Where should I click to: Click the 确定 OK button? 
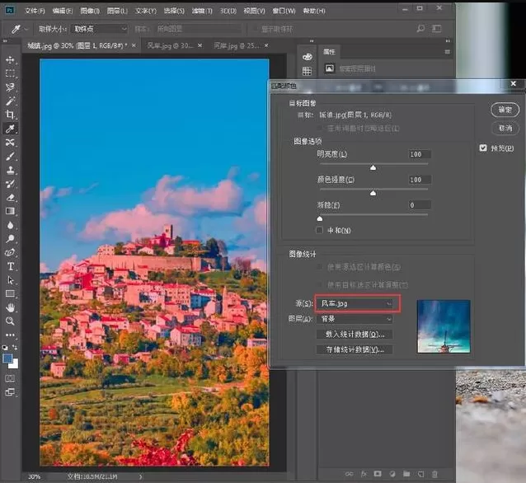pyautogui.click(x=505, y=110)
